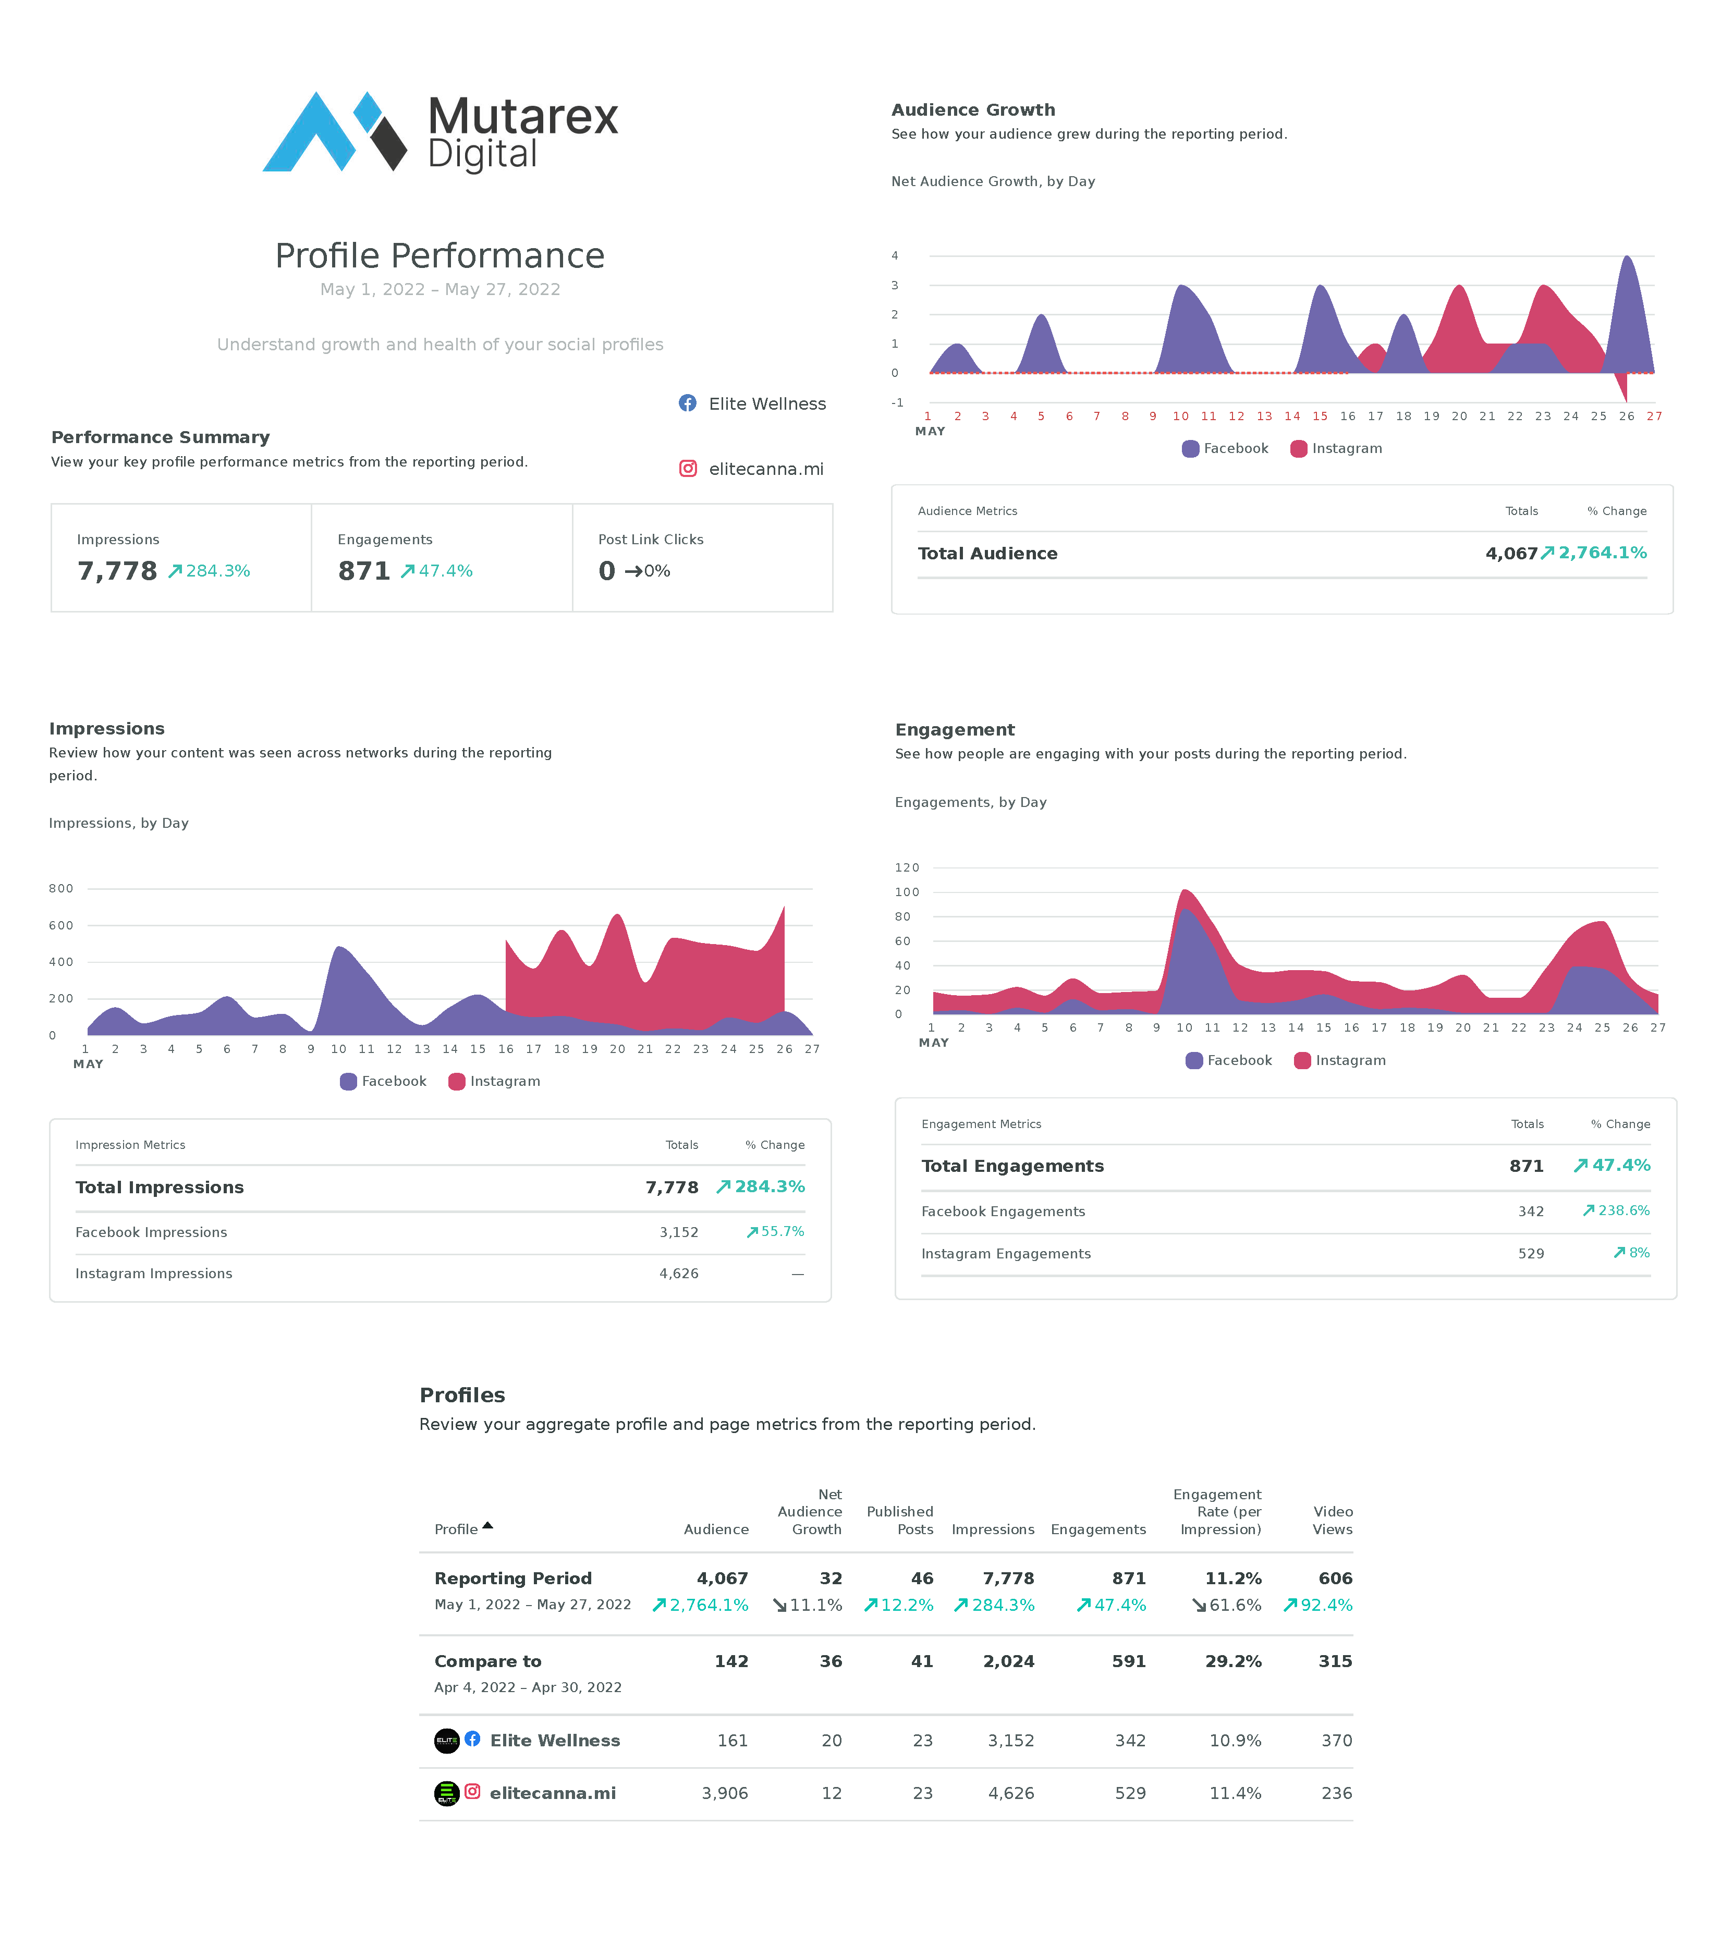Click the Engagements column header in Profiles table

[x=1097, y=1529]
